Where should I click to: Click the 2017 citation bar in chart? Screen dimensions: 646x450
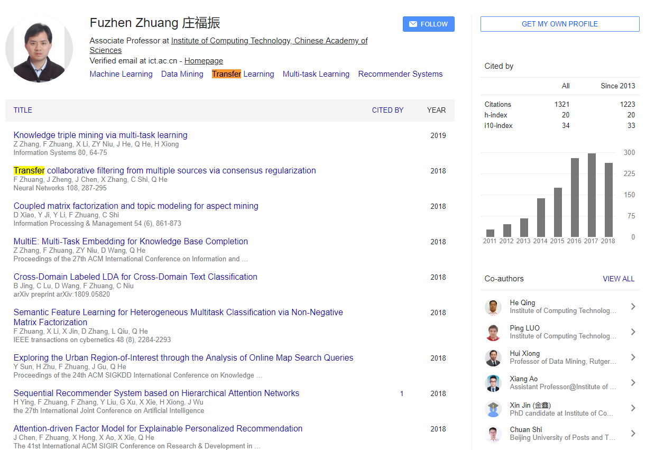(592, 195)
